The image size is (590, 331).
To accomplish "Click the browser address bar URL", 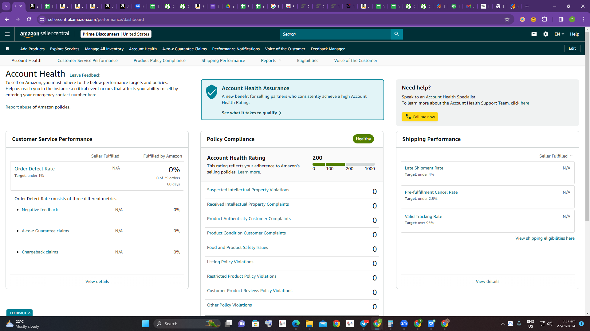I will pos(96,19).
